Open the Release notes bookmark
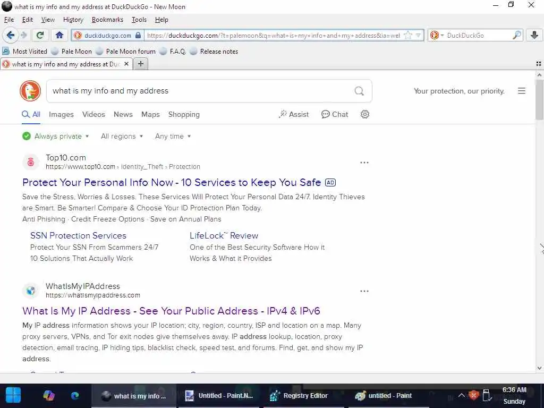 [214, 52]
